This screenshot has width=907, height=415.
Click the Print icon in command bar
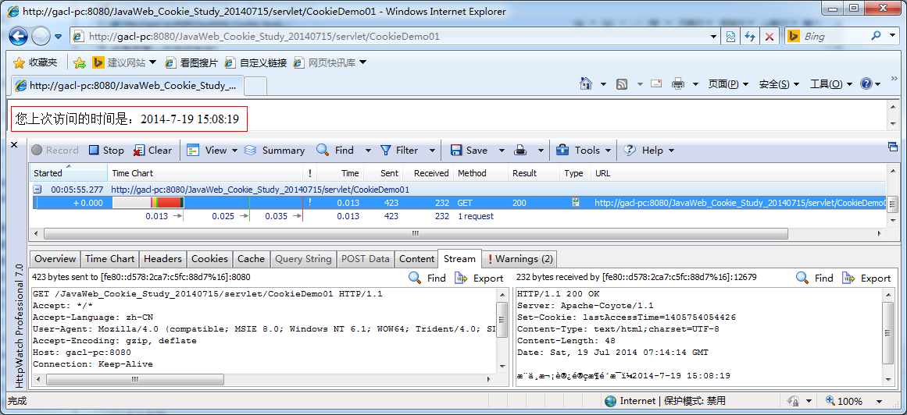[x=678, y=83]
